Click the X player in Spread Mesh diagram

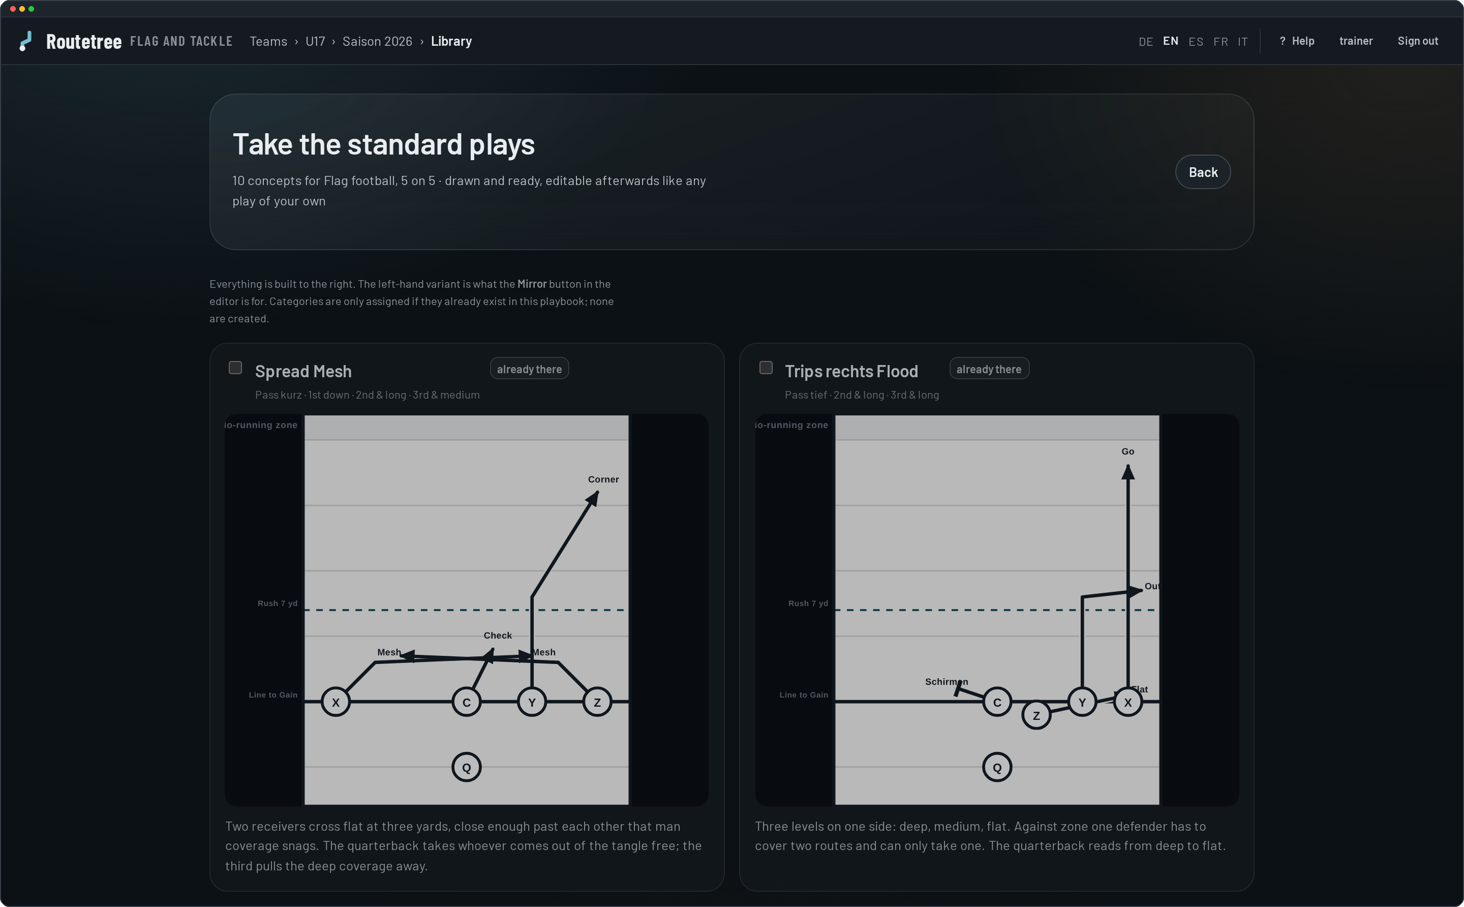(335, 702)
